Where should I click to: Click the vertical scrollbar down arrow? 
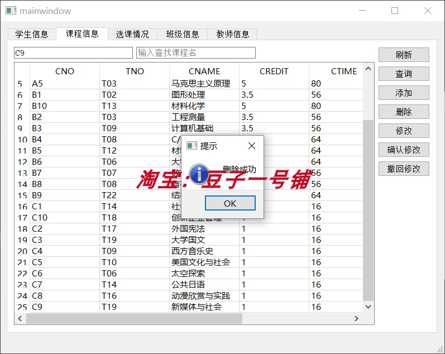(x=369, y=307)
